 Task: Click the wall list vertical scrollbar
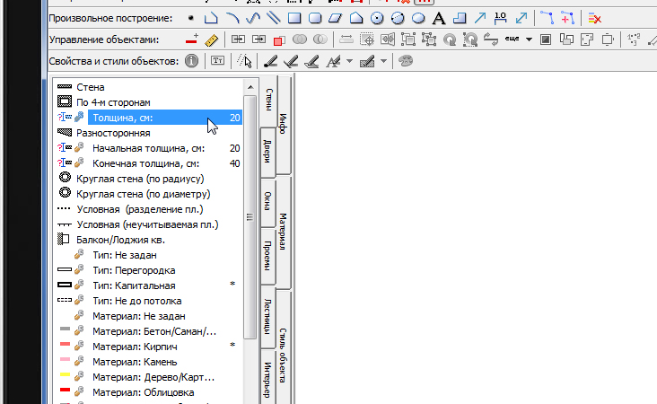point(250,224)
